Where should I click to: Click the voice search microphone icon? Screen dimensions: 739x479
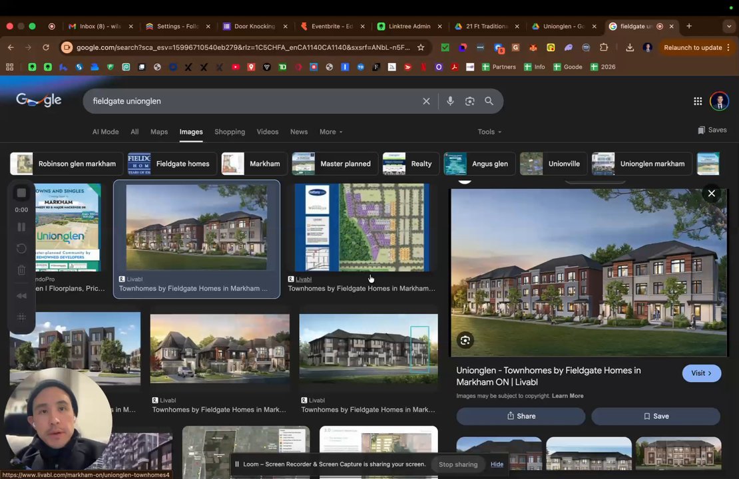pyautogui.click(x=450, y=101)
